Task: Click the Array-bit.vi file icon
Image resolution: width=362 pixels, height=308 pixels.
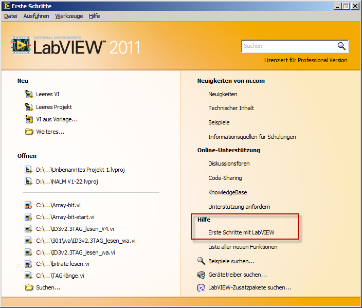Action: 28,205
